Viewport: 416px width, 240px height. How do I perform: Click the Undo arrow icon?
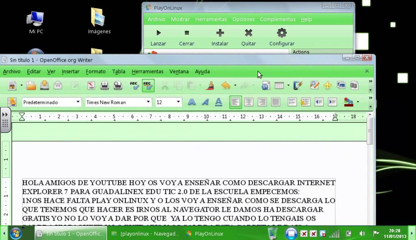pos(226,86)
